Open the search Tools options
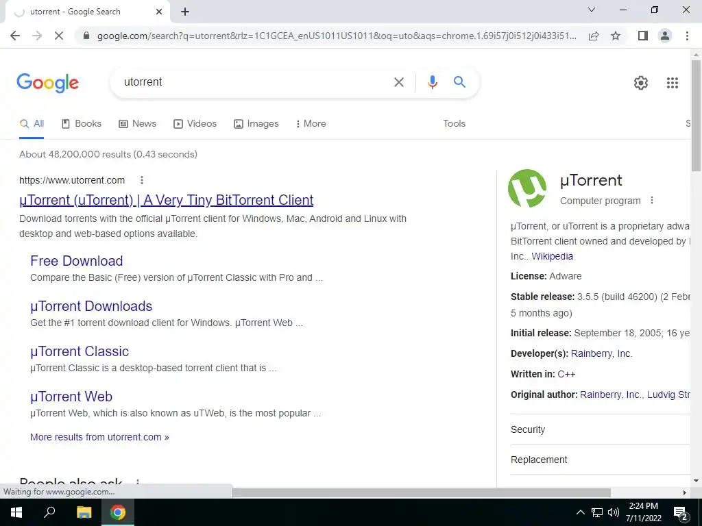Image resolution: width=702 pixels, height=526 pixels. [454, 124]
